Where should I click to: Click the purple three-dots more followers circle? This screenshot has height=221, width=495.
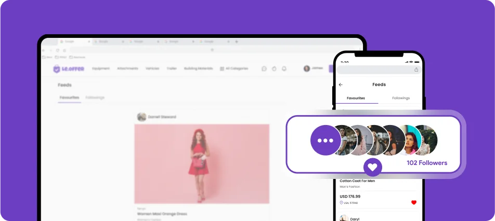click(326, 140)
